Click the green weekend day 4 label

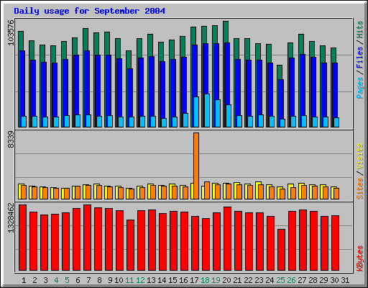[56, 280]
